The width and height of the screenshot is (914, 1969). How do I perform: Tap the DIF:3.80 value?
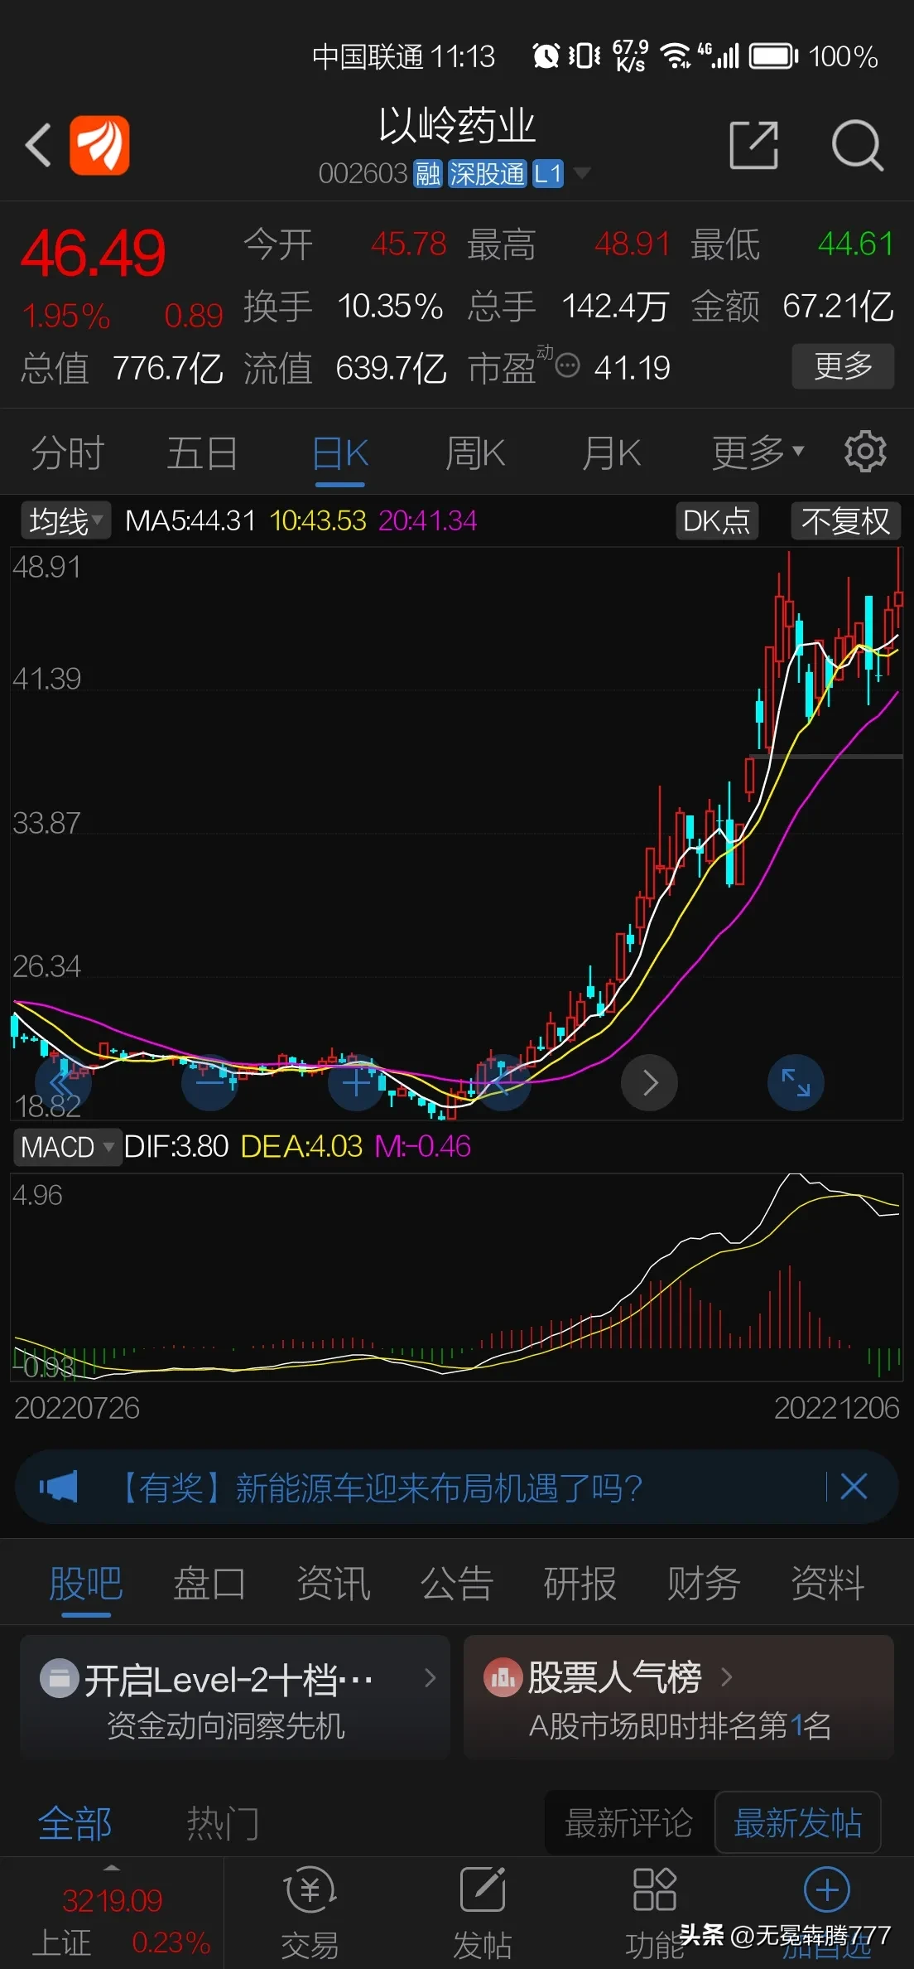(176, 1147)
